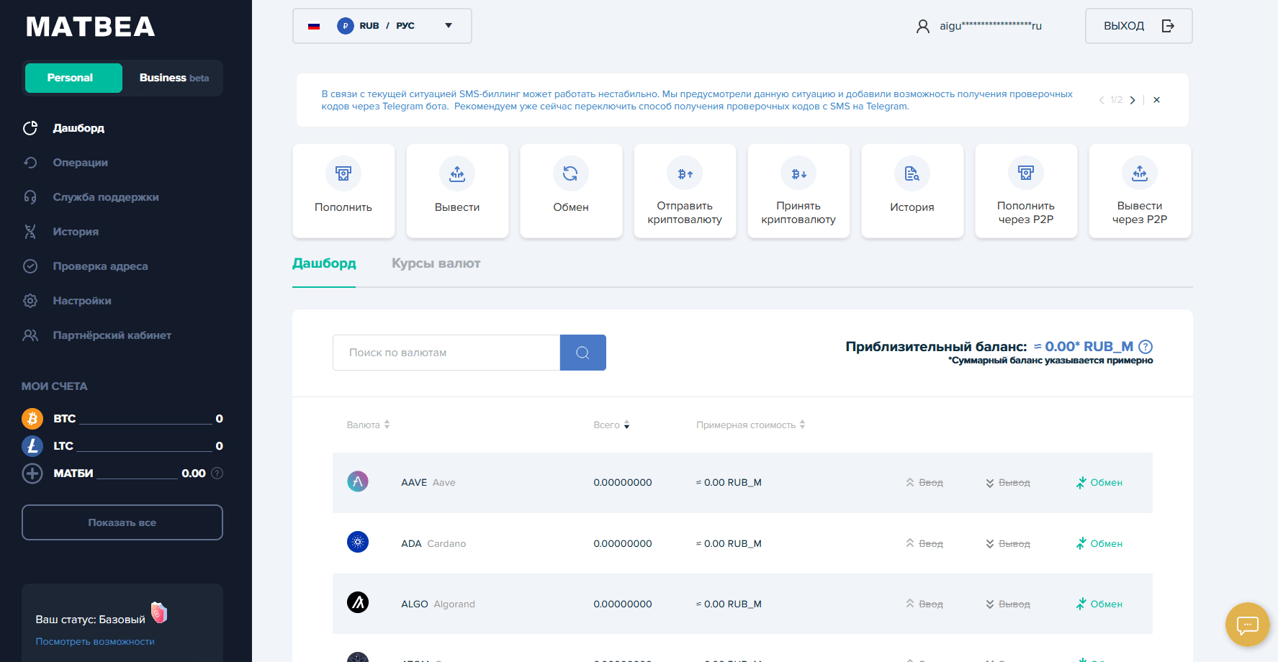The width and height of the screenshot is (1278, 662).
Task: Click the Отправить криптовалюту icon card
Action: pyautogui.click(x=684, y=191)
